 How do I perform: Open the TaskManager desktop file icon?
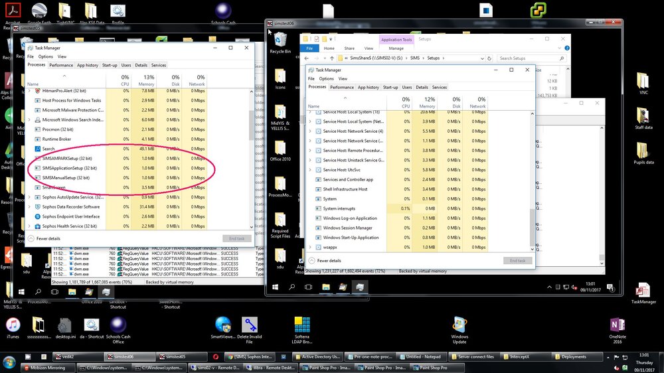tap(643, 293)
